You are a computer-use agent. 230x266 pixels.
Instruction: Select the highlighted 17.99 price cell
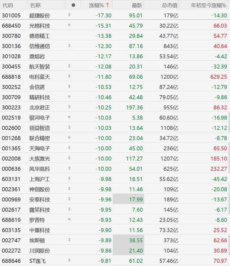click(x=128, y=199)
